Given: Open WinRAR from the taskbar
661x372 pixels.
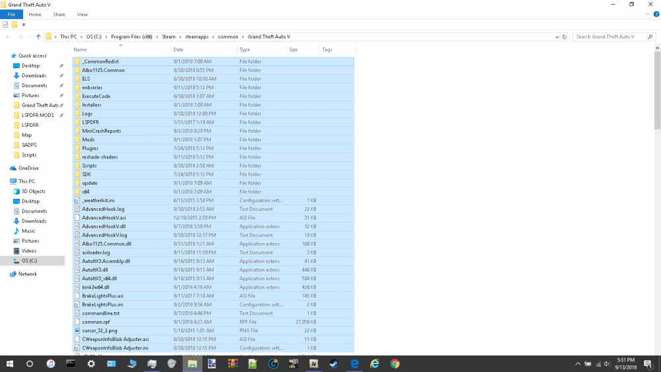Looking at the screenshot, I should tap(233, 363).
